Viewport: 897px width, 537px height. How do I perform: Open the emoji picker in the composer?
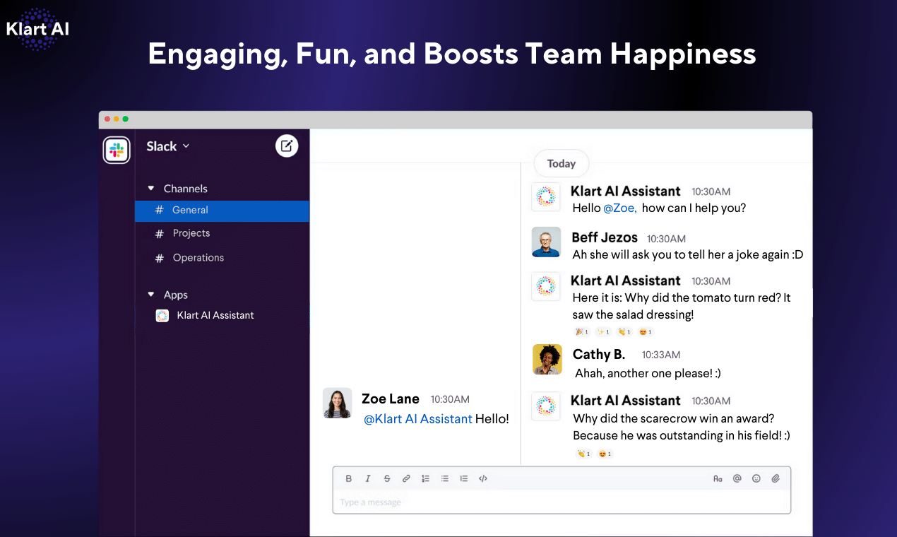coord(756,478)
